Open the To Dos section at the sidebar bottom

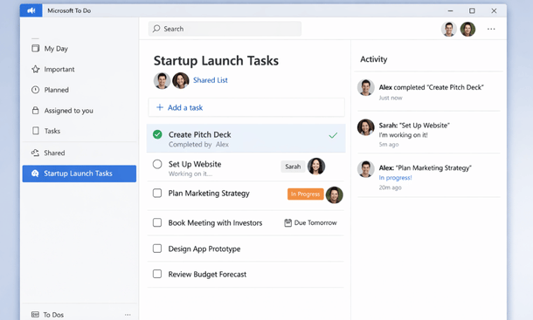coord(53,315)
